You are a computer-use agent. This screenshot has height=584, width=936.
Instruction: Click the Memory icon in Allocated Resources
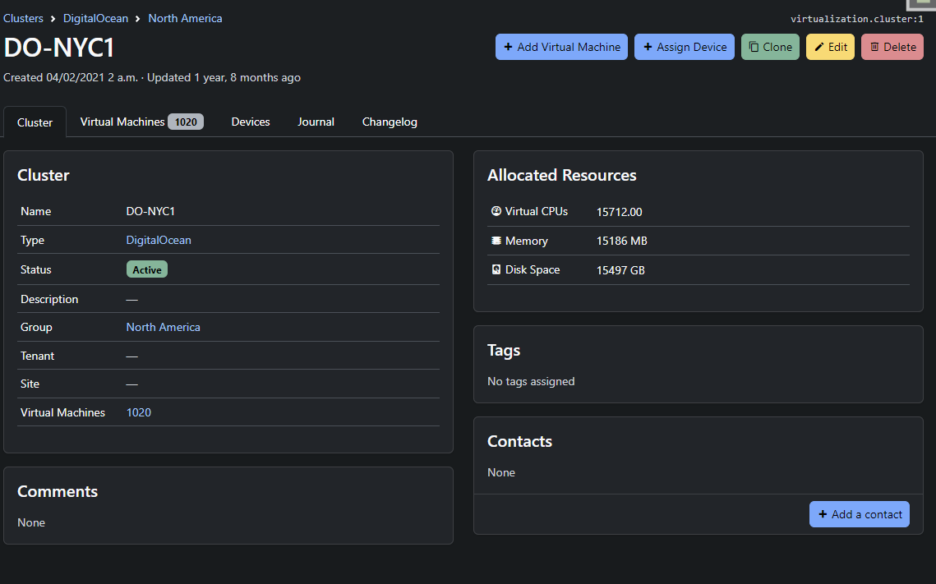coord(496,241)
